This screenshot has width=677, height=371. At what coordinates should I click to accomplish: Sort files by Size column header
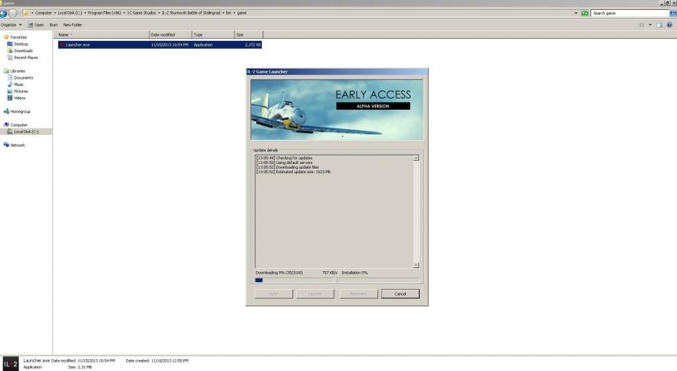(249, 34)
